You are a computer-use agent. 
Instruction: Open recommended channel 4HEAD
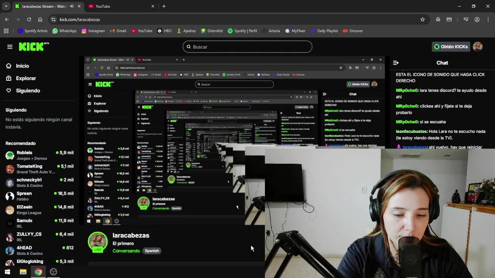(39, 250)
